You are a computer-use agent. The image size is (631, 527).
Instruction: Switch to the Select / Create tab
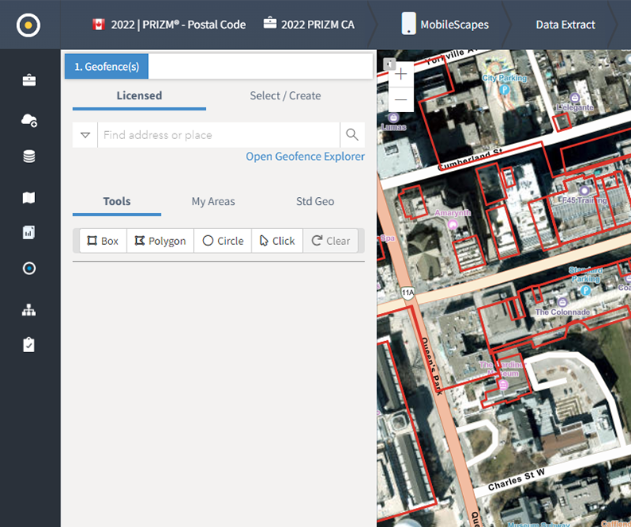coord(285,96)
